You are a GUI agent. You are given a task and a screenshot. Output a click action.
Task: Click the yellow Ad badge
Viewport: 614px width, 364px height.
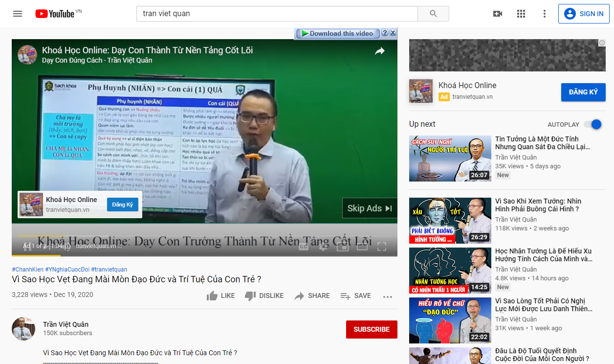tap(444, 97)
